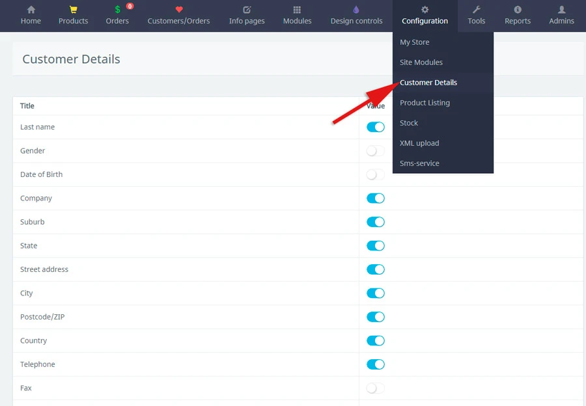
Task: Open Products via the cart icon
Action: tap(73, 10)
